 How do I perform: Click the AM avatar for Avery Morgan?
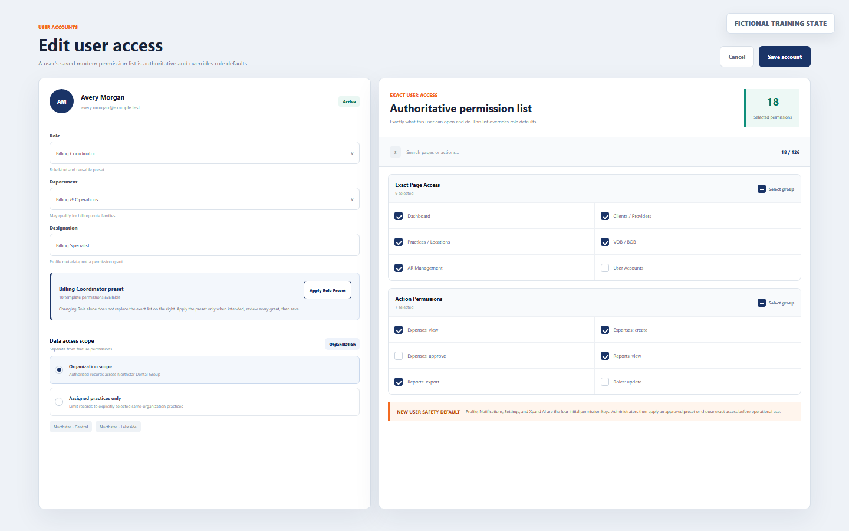pos(61,101)
